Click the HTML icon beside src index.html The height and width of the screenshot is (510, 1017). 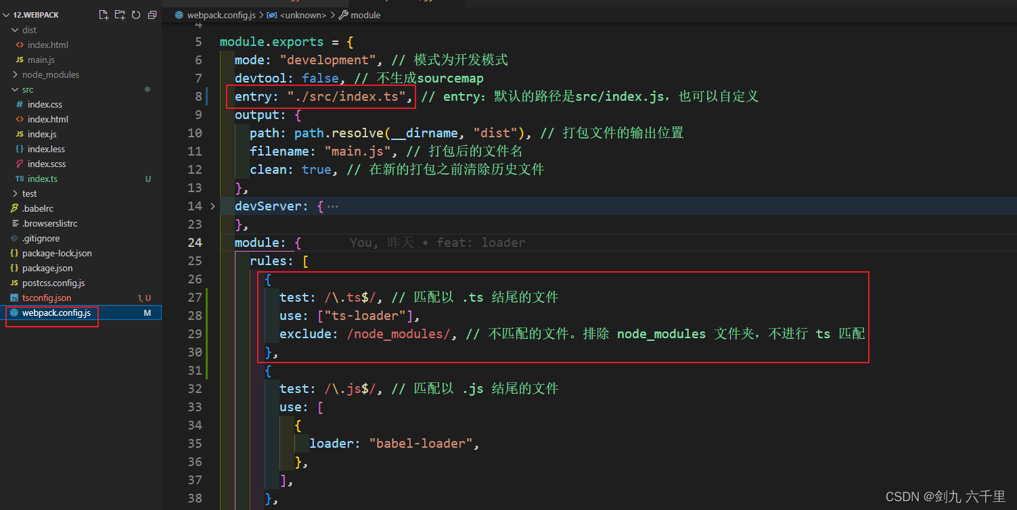tap(20, 119)
